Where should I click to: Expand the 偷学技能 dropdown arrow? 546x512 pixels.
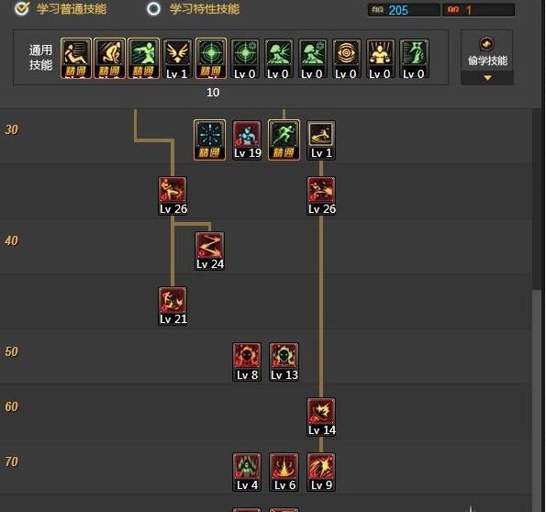pyautogui.click(x=487, y=78)
